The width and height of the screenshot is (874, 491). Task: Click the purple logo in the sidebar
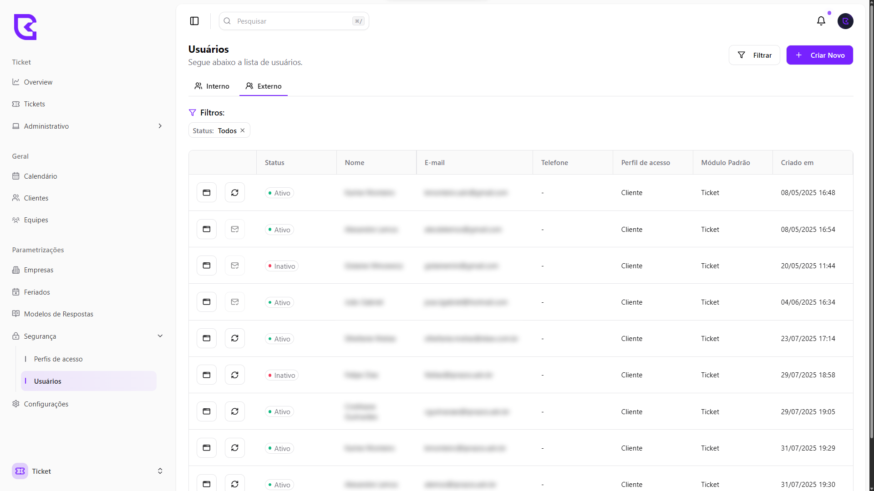pyautogui.click(x=25, y=27)
